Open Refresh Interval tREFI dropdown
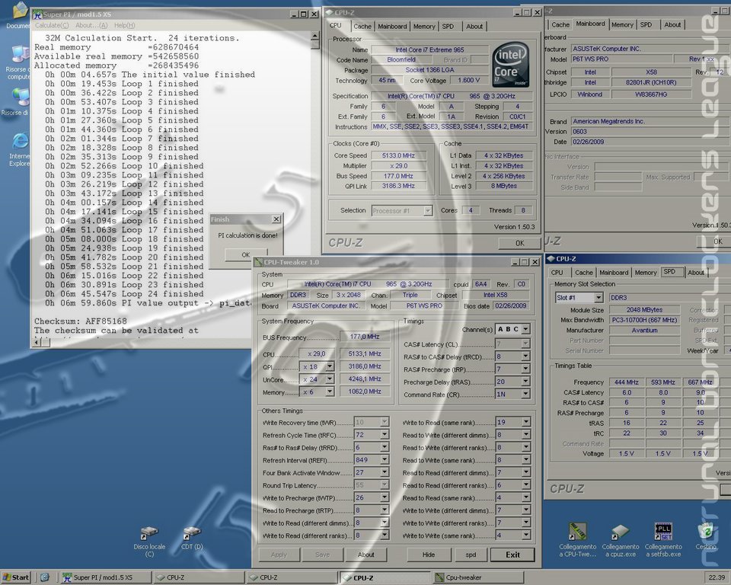The height and width of the screenshot is (585, 731). 384,460
